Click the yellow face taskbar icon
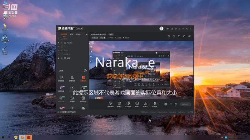 (x=16, y=137)
